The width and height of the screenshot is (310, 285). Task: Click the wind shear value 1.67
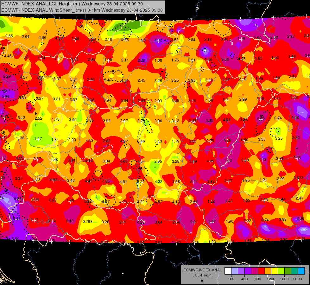click(212, 222)
